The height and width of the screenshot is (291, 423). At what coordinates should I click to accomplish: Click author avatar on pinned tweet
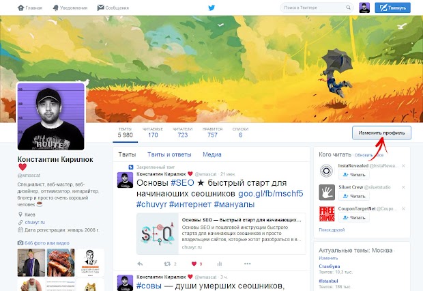pos(125,180)
